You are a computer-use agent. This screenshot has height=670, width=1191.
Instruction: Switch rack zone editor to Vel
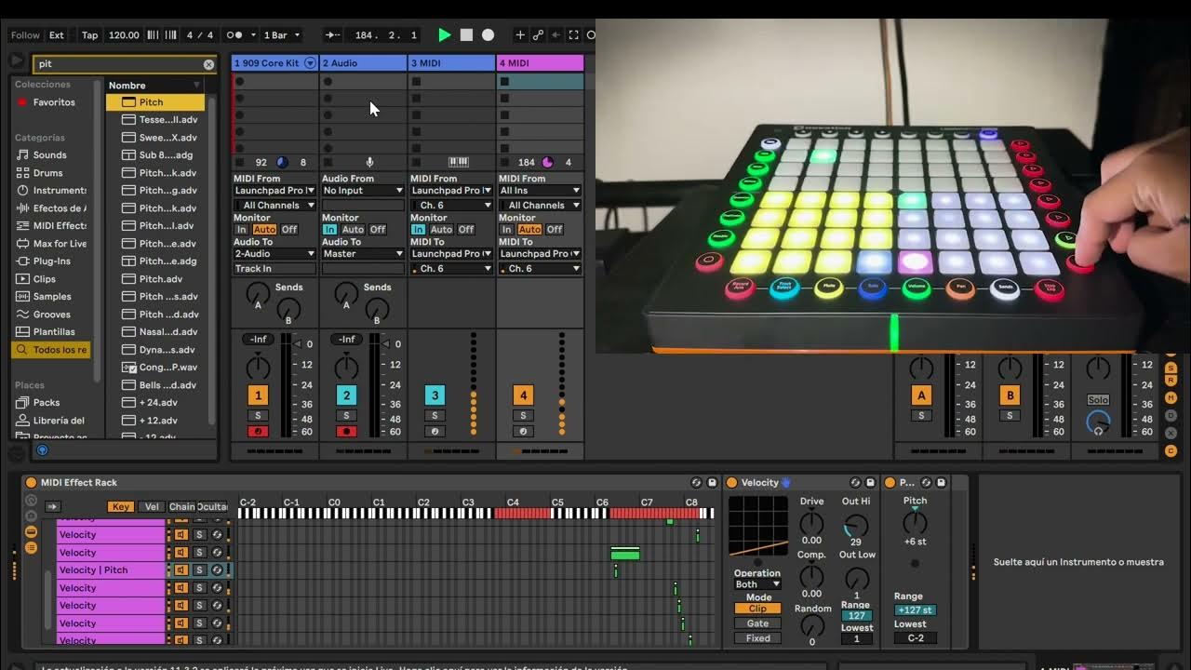pos(151,507)
